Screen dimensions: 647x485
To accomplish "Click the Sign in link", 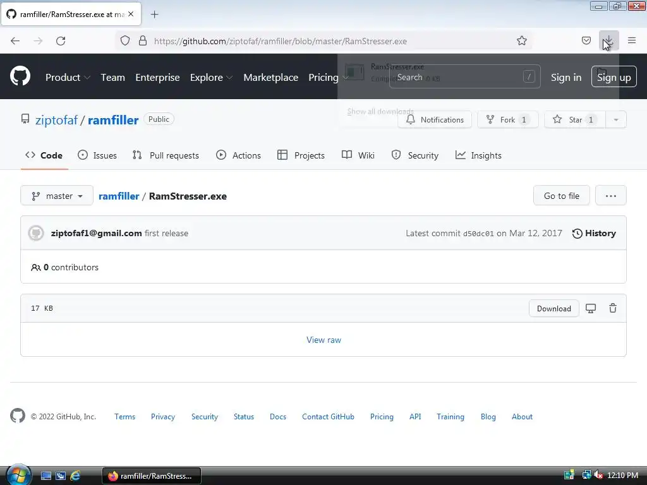I will click(566, 77).
